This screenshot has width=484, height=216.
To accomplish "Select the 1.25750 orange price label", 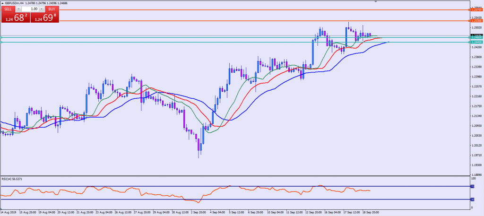I will click(x=476, y=9).
